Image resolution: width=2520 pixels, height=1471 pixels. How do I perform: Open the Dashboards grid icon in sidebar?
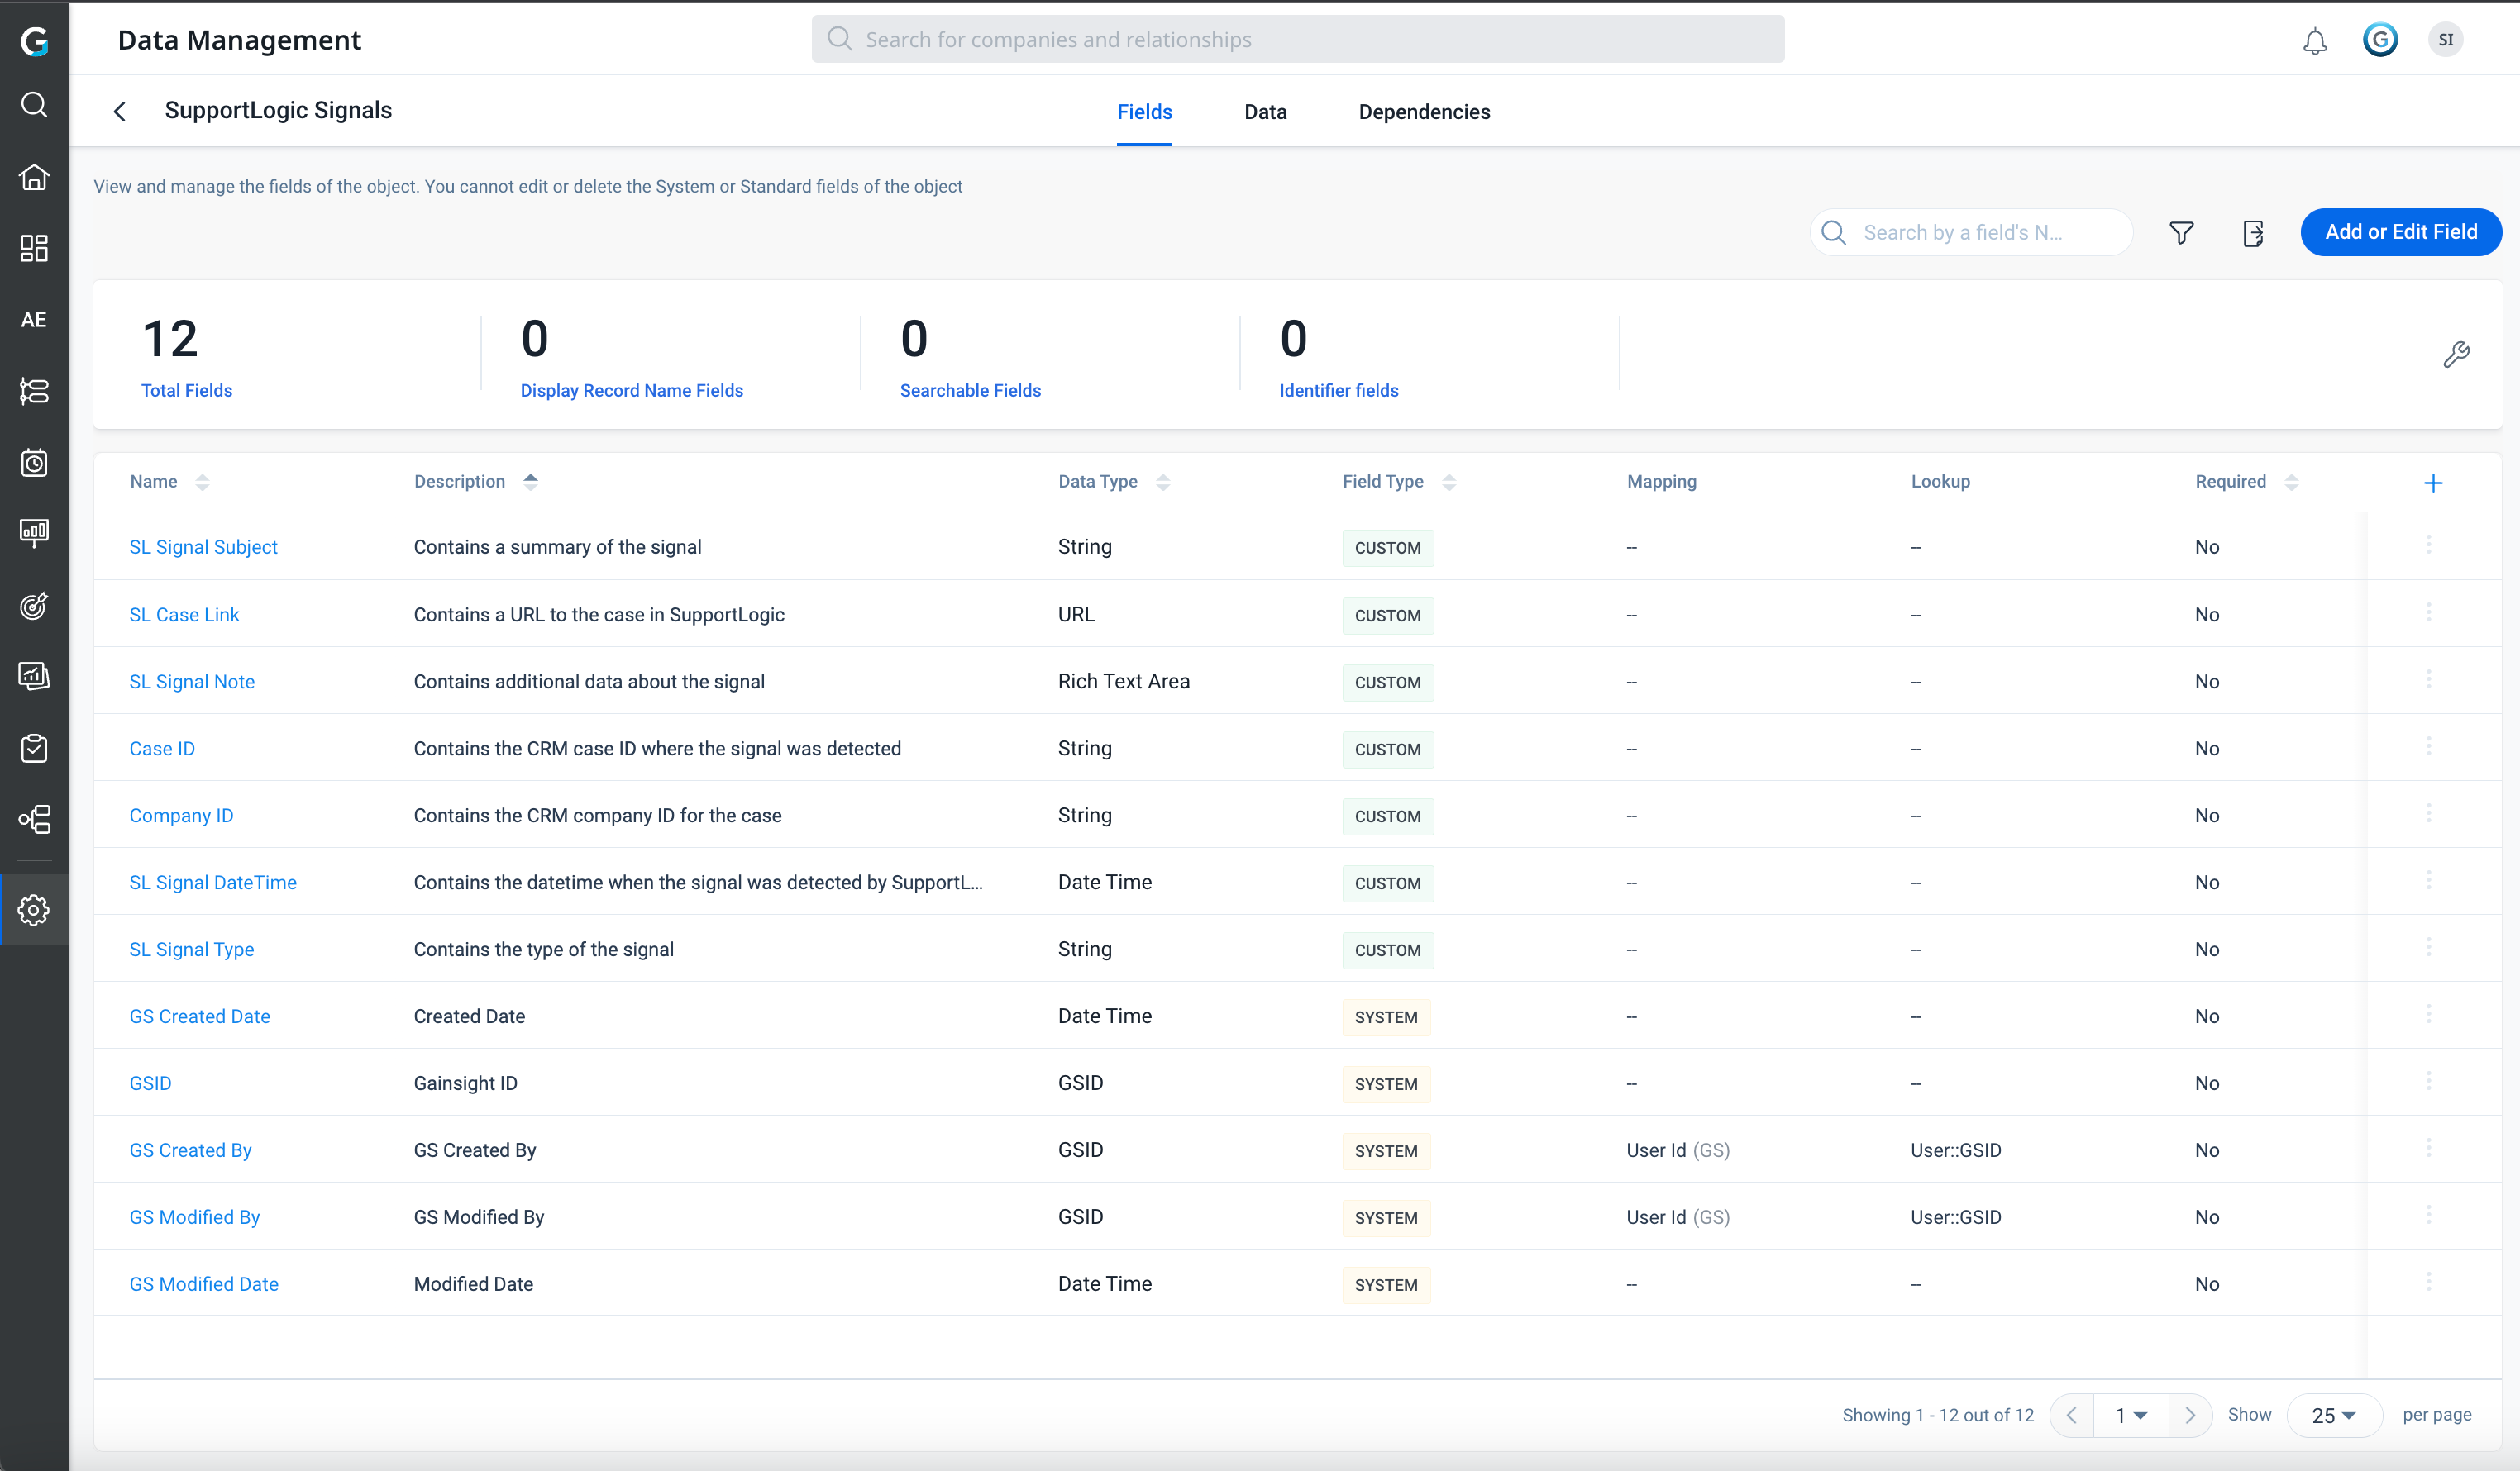(x=34, y=248)
